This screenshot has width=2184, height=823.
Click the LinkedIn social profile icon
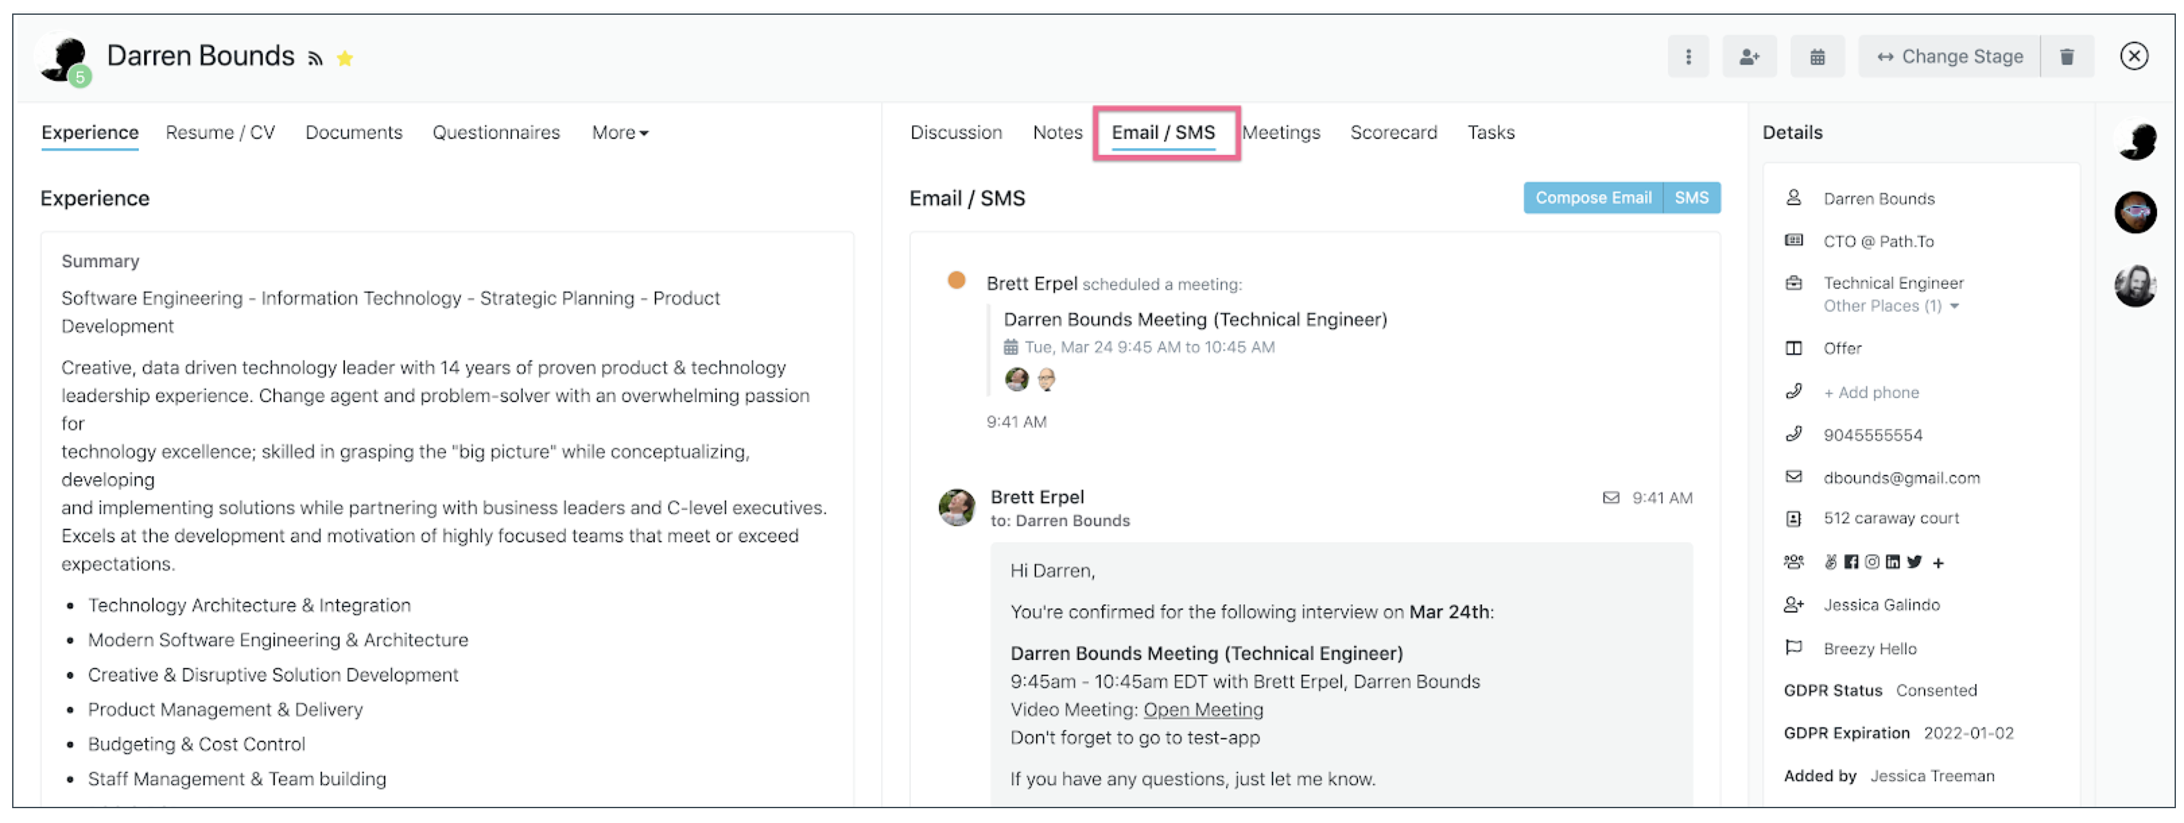pos(1892,562)
